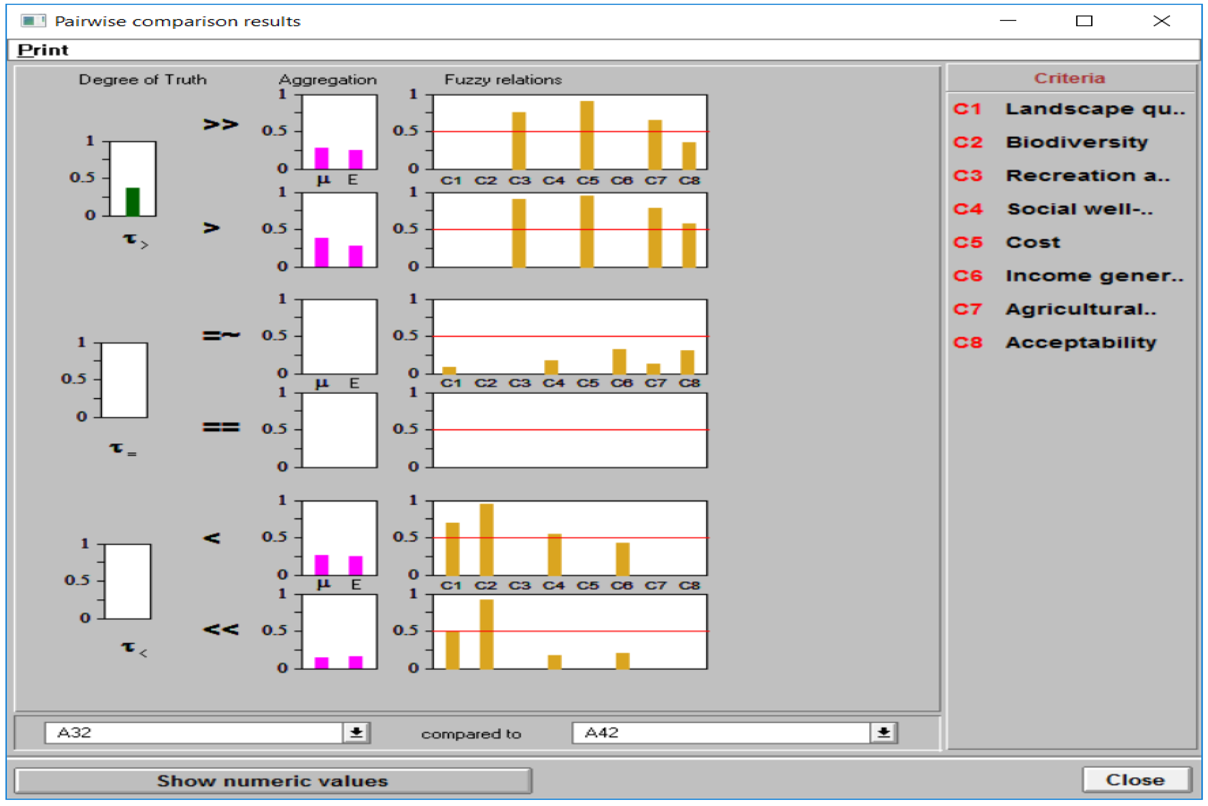Open the Print menu
Image resolution: width=1208 pixels, height=806 pixels.
point(43,50)
